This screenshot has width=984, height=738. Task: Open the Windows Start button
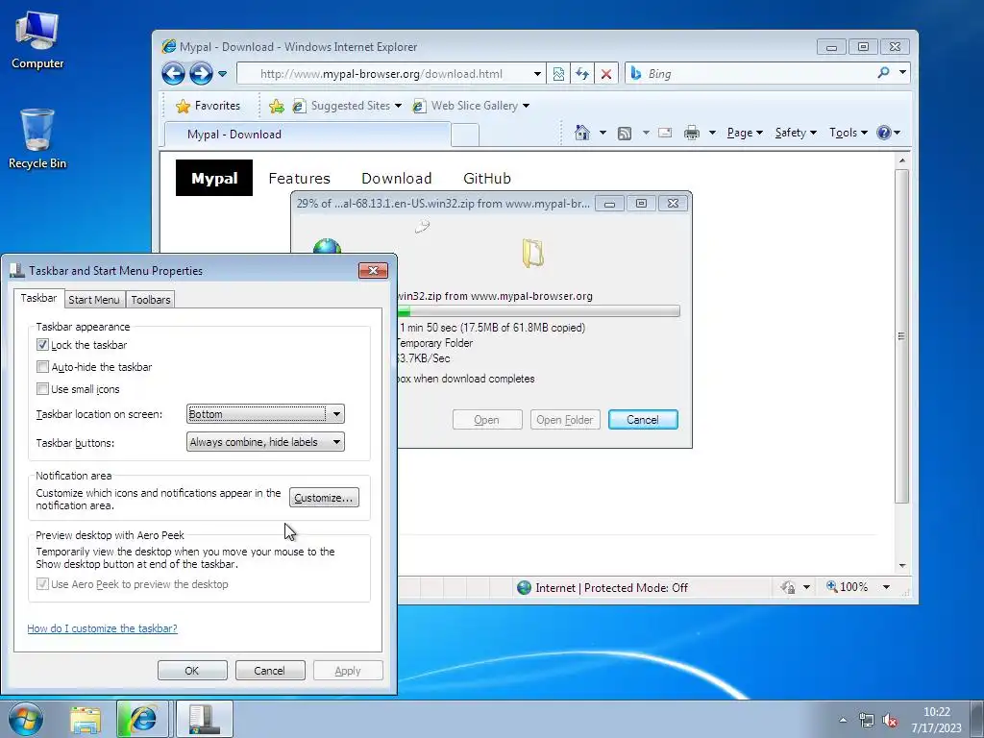25,719
